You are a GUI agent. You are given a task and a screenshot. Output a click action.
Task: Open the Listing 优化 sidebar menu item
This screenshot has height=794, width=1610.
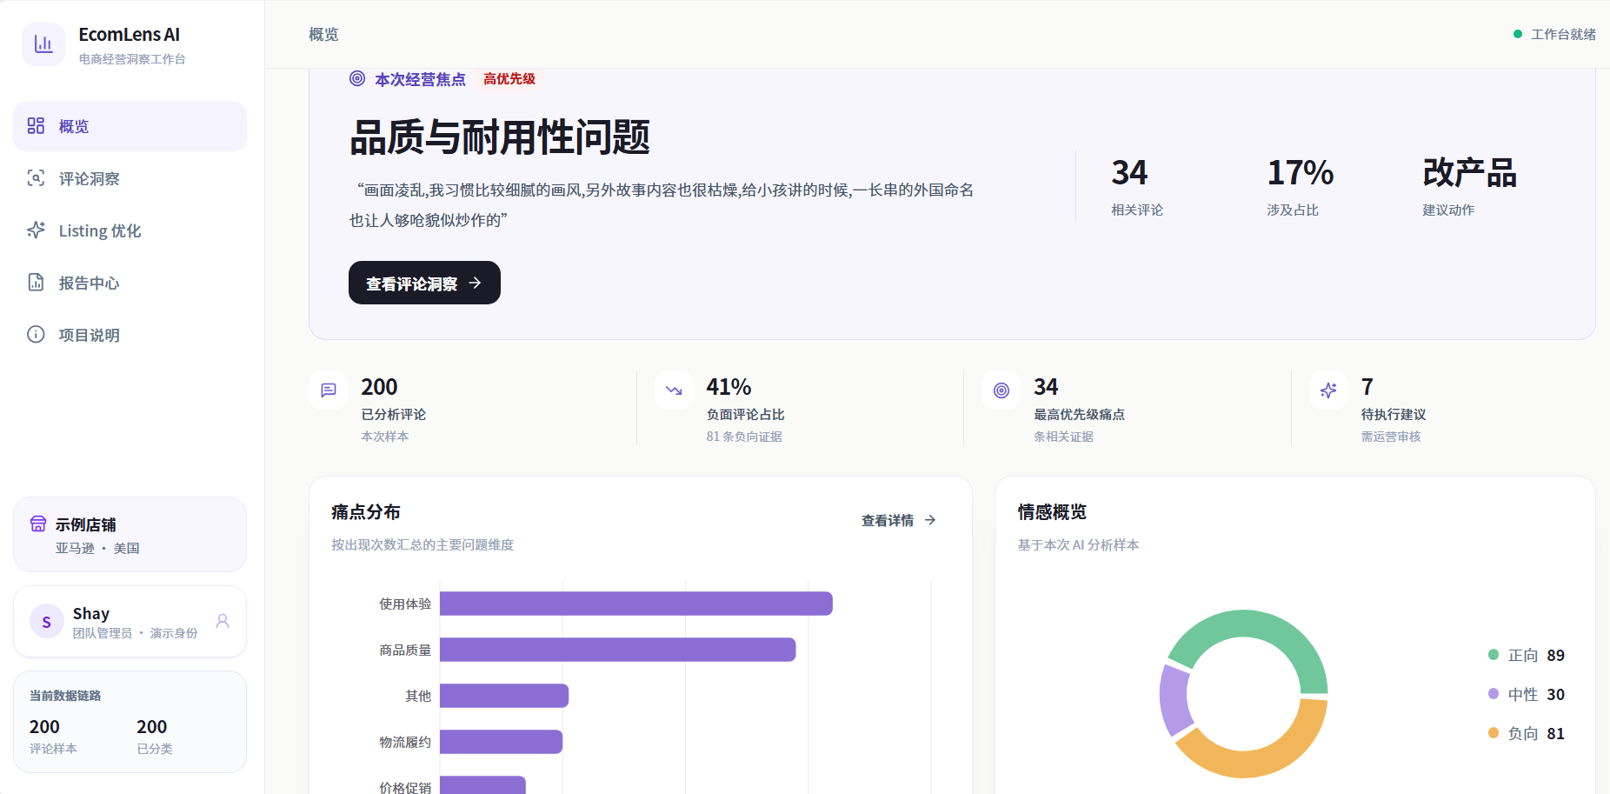pyautogui.click(x=130, y=230)
